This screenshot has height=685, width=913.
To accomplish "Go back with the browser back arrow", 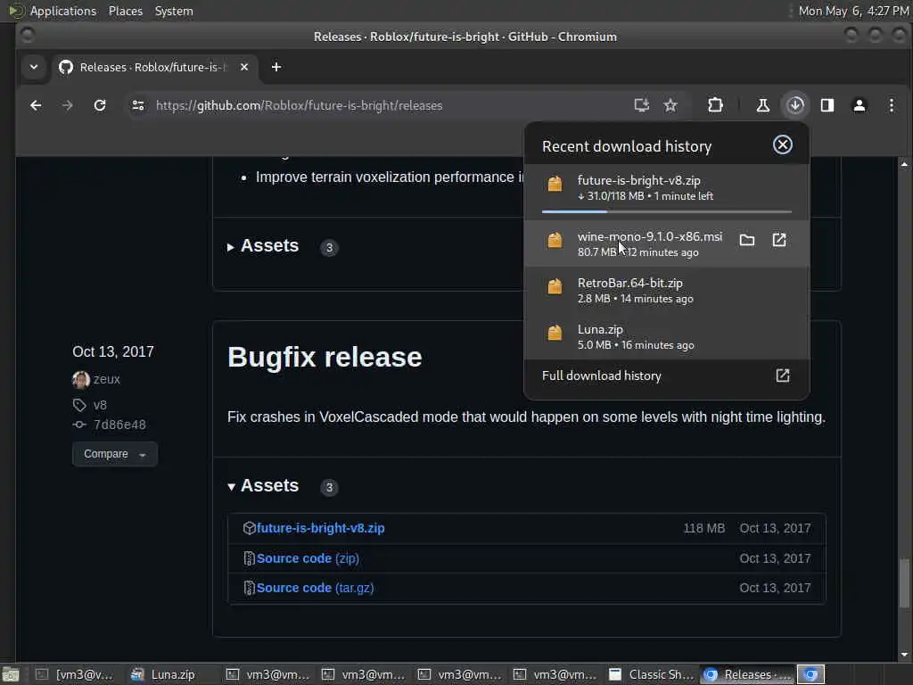I will pyautogui.click(x=36, y=105).
